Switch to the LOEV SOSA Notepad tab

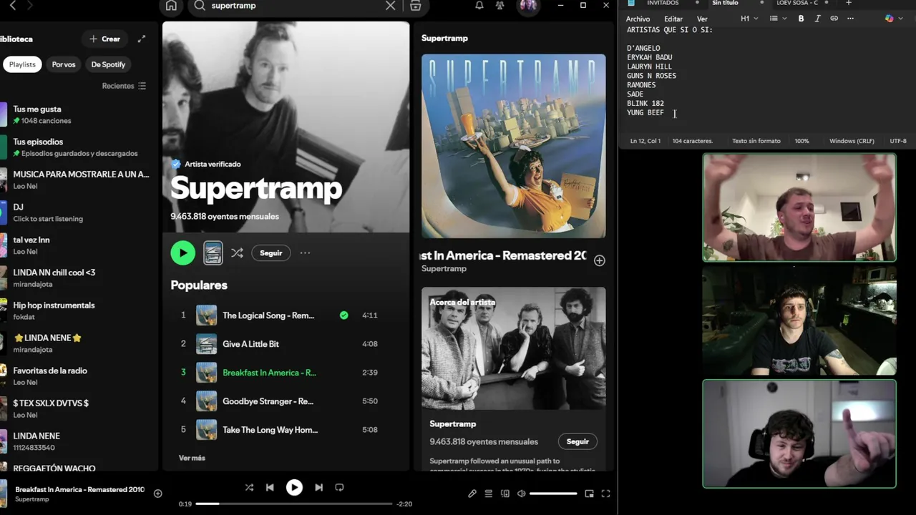796,4
